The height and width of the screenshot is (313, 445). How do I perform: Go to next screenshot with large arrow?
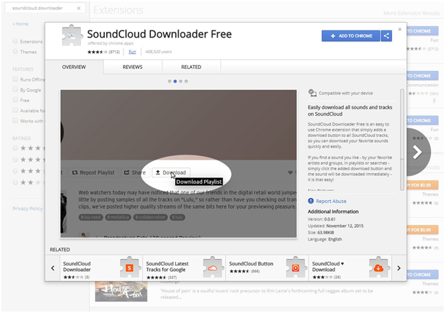417,152
